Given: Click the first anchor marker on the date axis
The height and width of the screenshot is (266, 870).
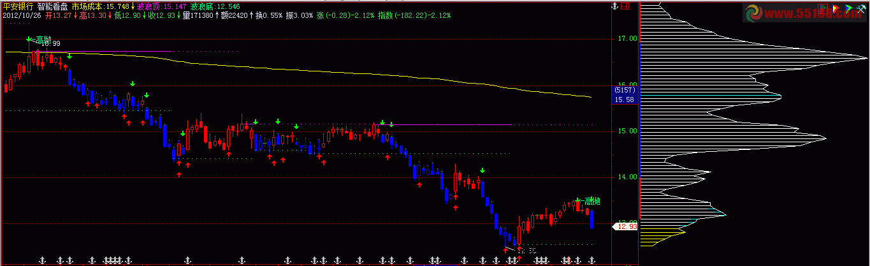Looking at the screenshot, I should 42,260.
